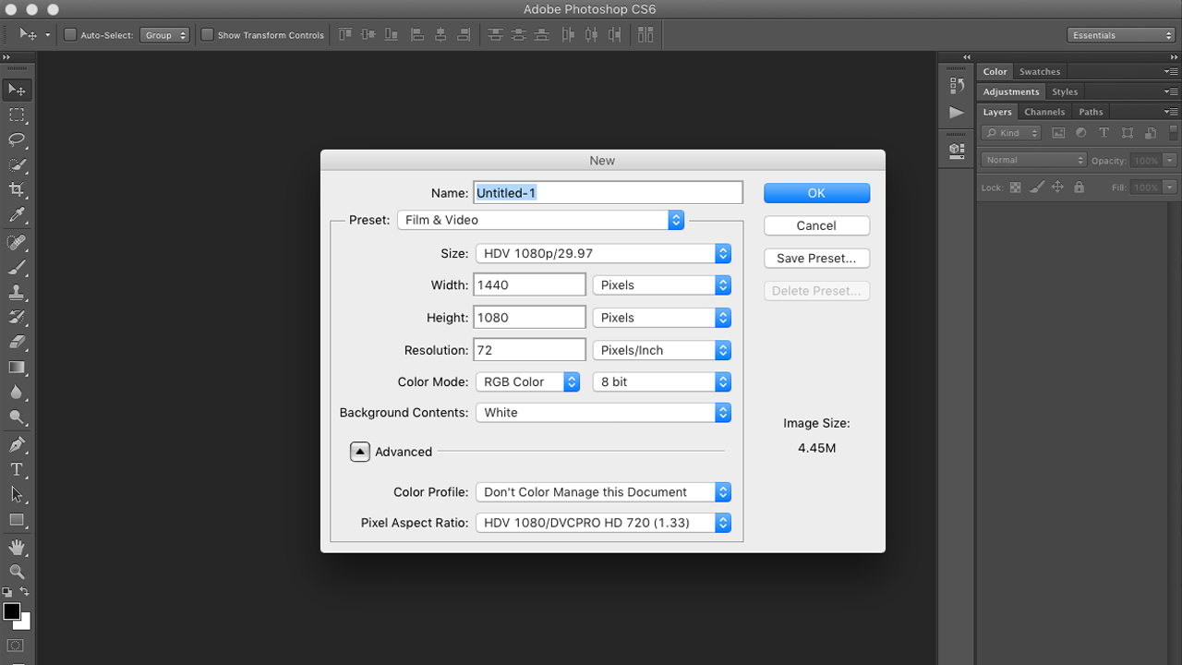
Task: Toggle layer filtering on/off switch
Action: pyautogui.click(x=1176, y=133)
